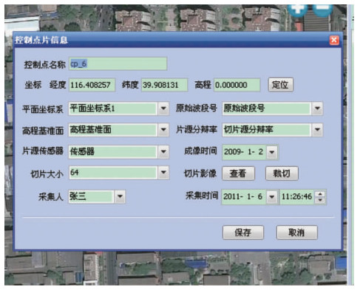The height and width of the screenshot is (290, 360).
Task: Click the map zoom-in plus icon
Action: click(x=297, y=10)
